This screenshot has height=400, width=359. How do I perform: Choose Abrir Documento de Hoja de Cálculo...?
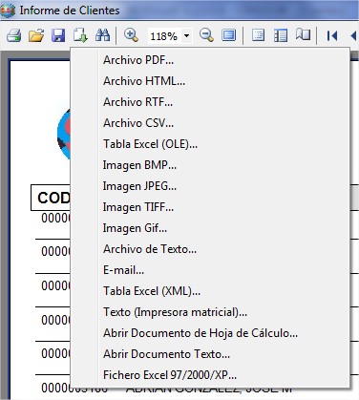pyautogui.click(x=210, y=333)
